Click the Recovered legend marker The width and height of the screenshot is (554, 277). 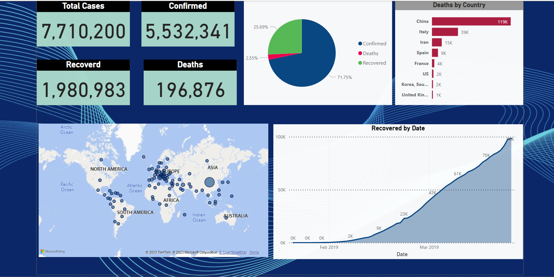pos(360,63)
